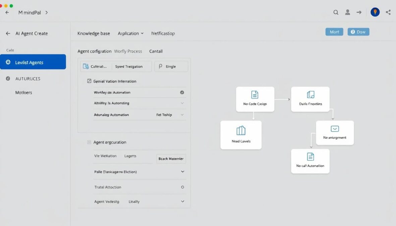Open the share icon at top right
Image resolution: width=396 pixels, height=226 pixels.
tap(388, 12)
